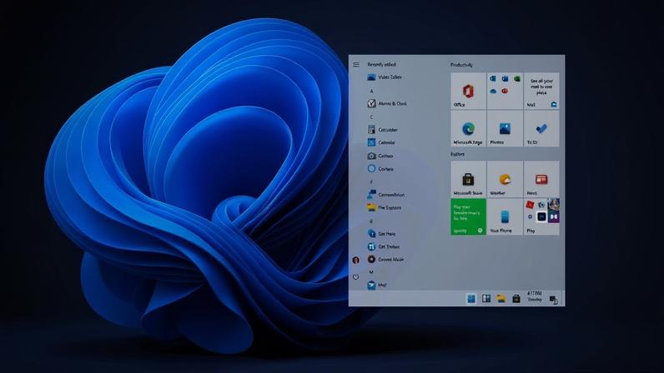
Task: Open Excel from the Office apps tile
Action: [x=516, y=78]
